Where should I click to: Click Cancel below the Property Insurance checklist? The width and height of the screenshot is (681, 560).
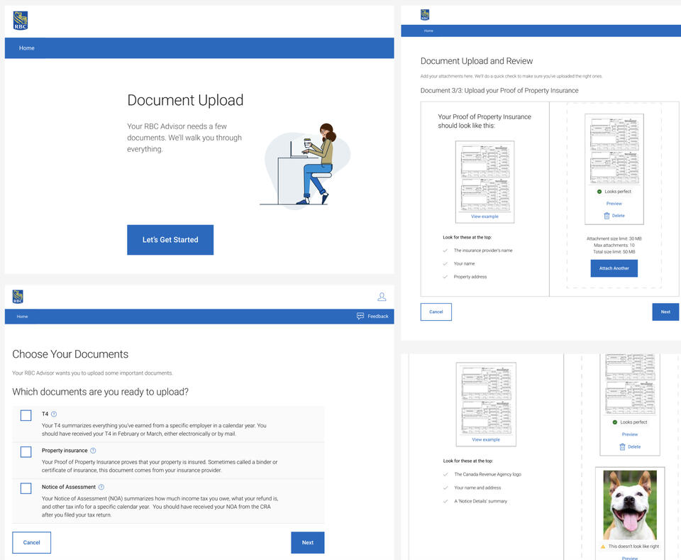point(436,312)
